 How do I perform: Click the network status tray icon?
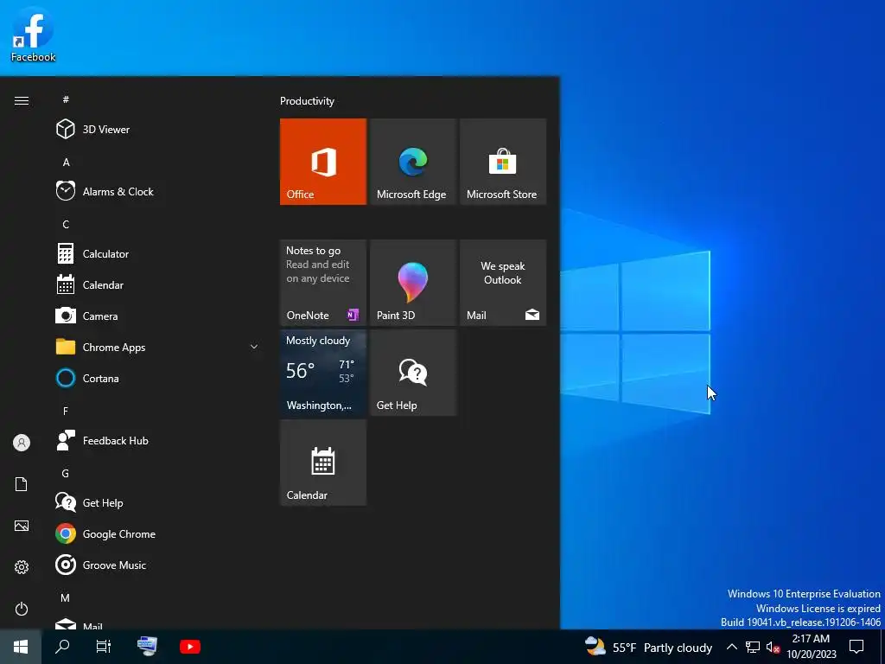[x=753, y=647]
